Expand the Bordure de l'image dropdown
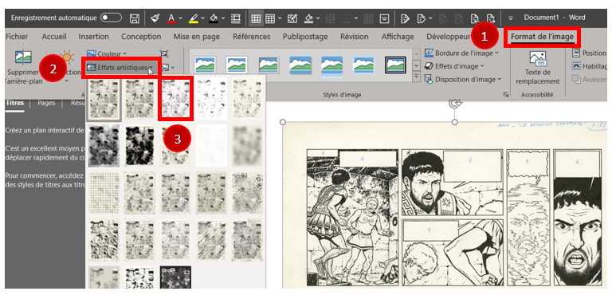Screen dimensions: 612x295 pos(497,53)
